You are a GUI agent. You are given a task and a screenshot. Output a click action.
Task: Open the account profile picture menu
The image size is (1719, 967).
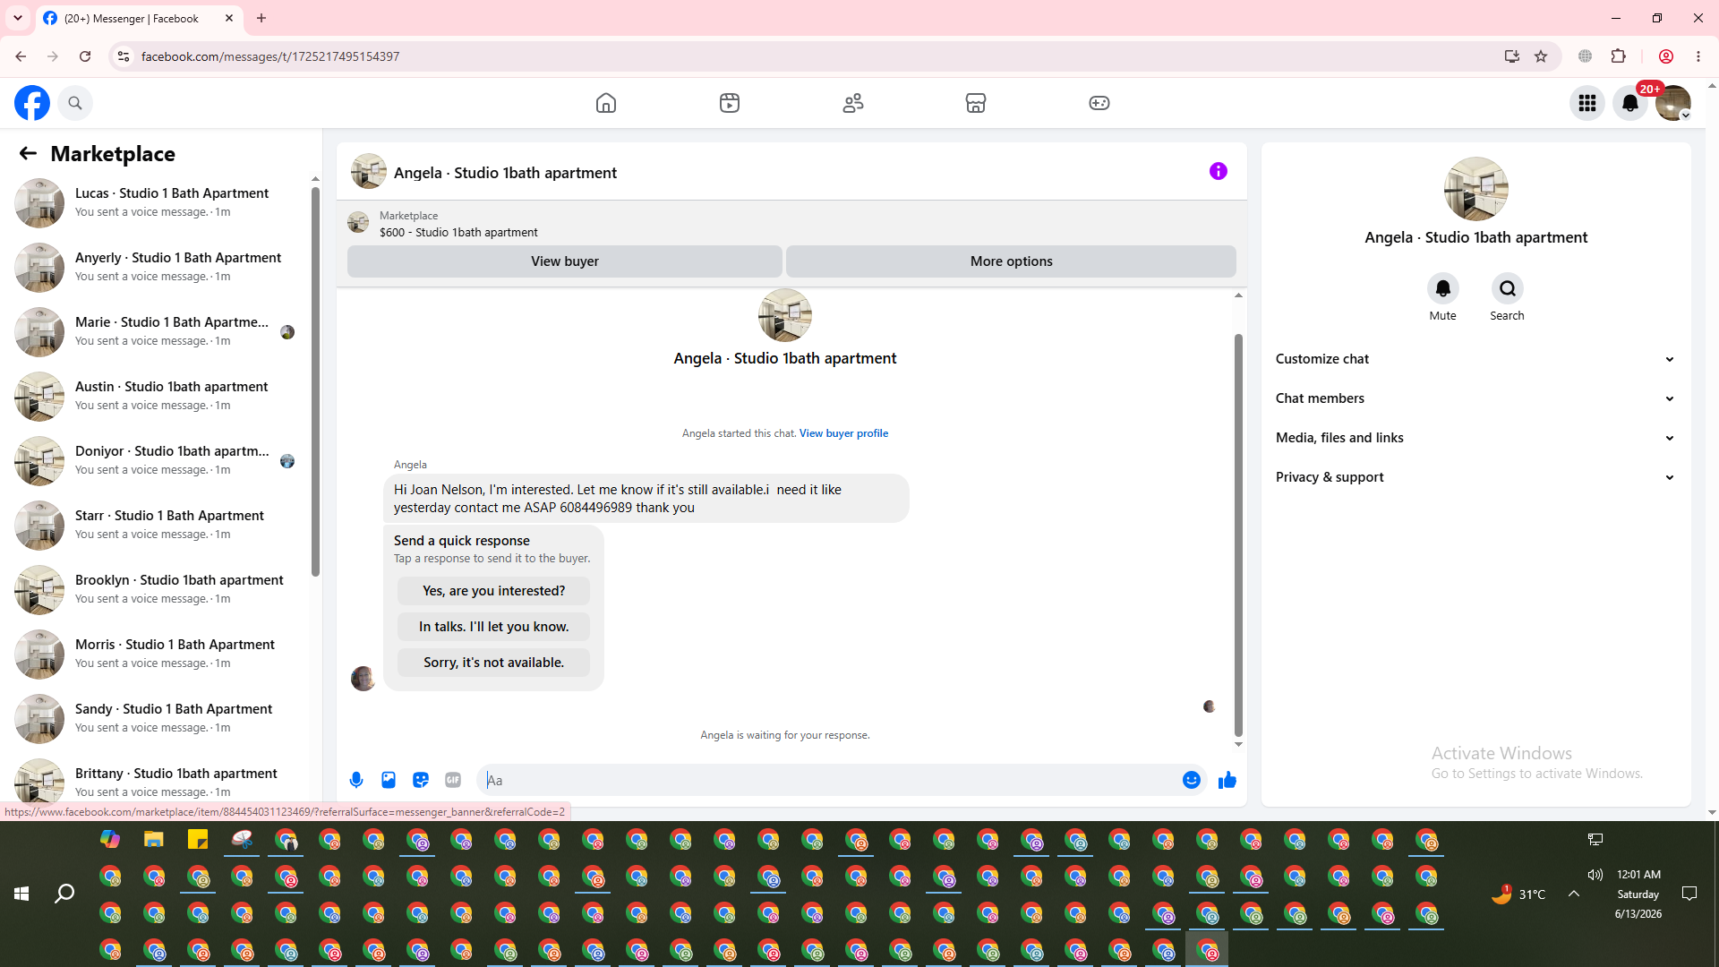pyautogui.click(x=1673, y=103)
